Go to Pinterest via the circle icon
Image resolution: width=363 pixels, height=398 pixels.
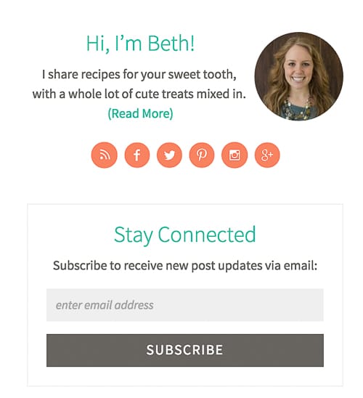202,155
